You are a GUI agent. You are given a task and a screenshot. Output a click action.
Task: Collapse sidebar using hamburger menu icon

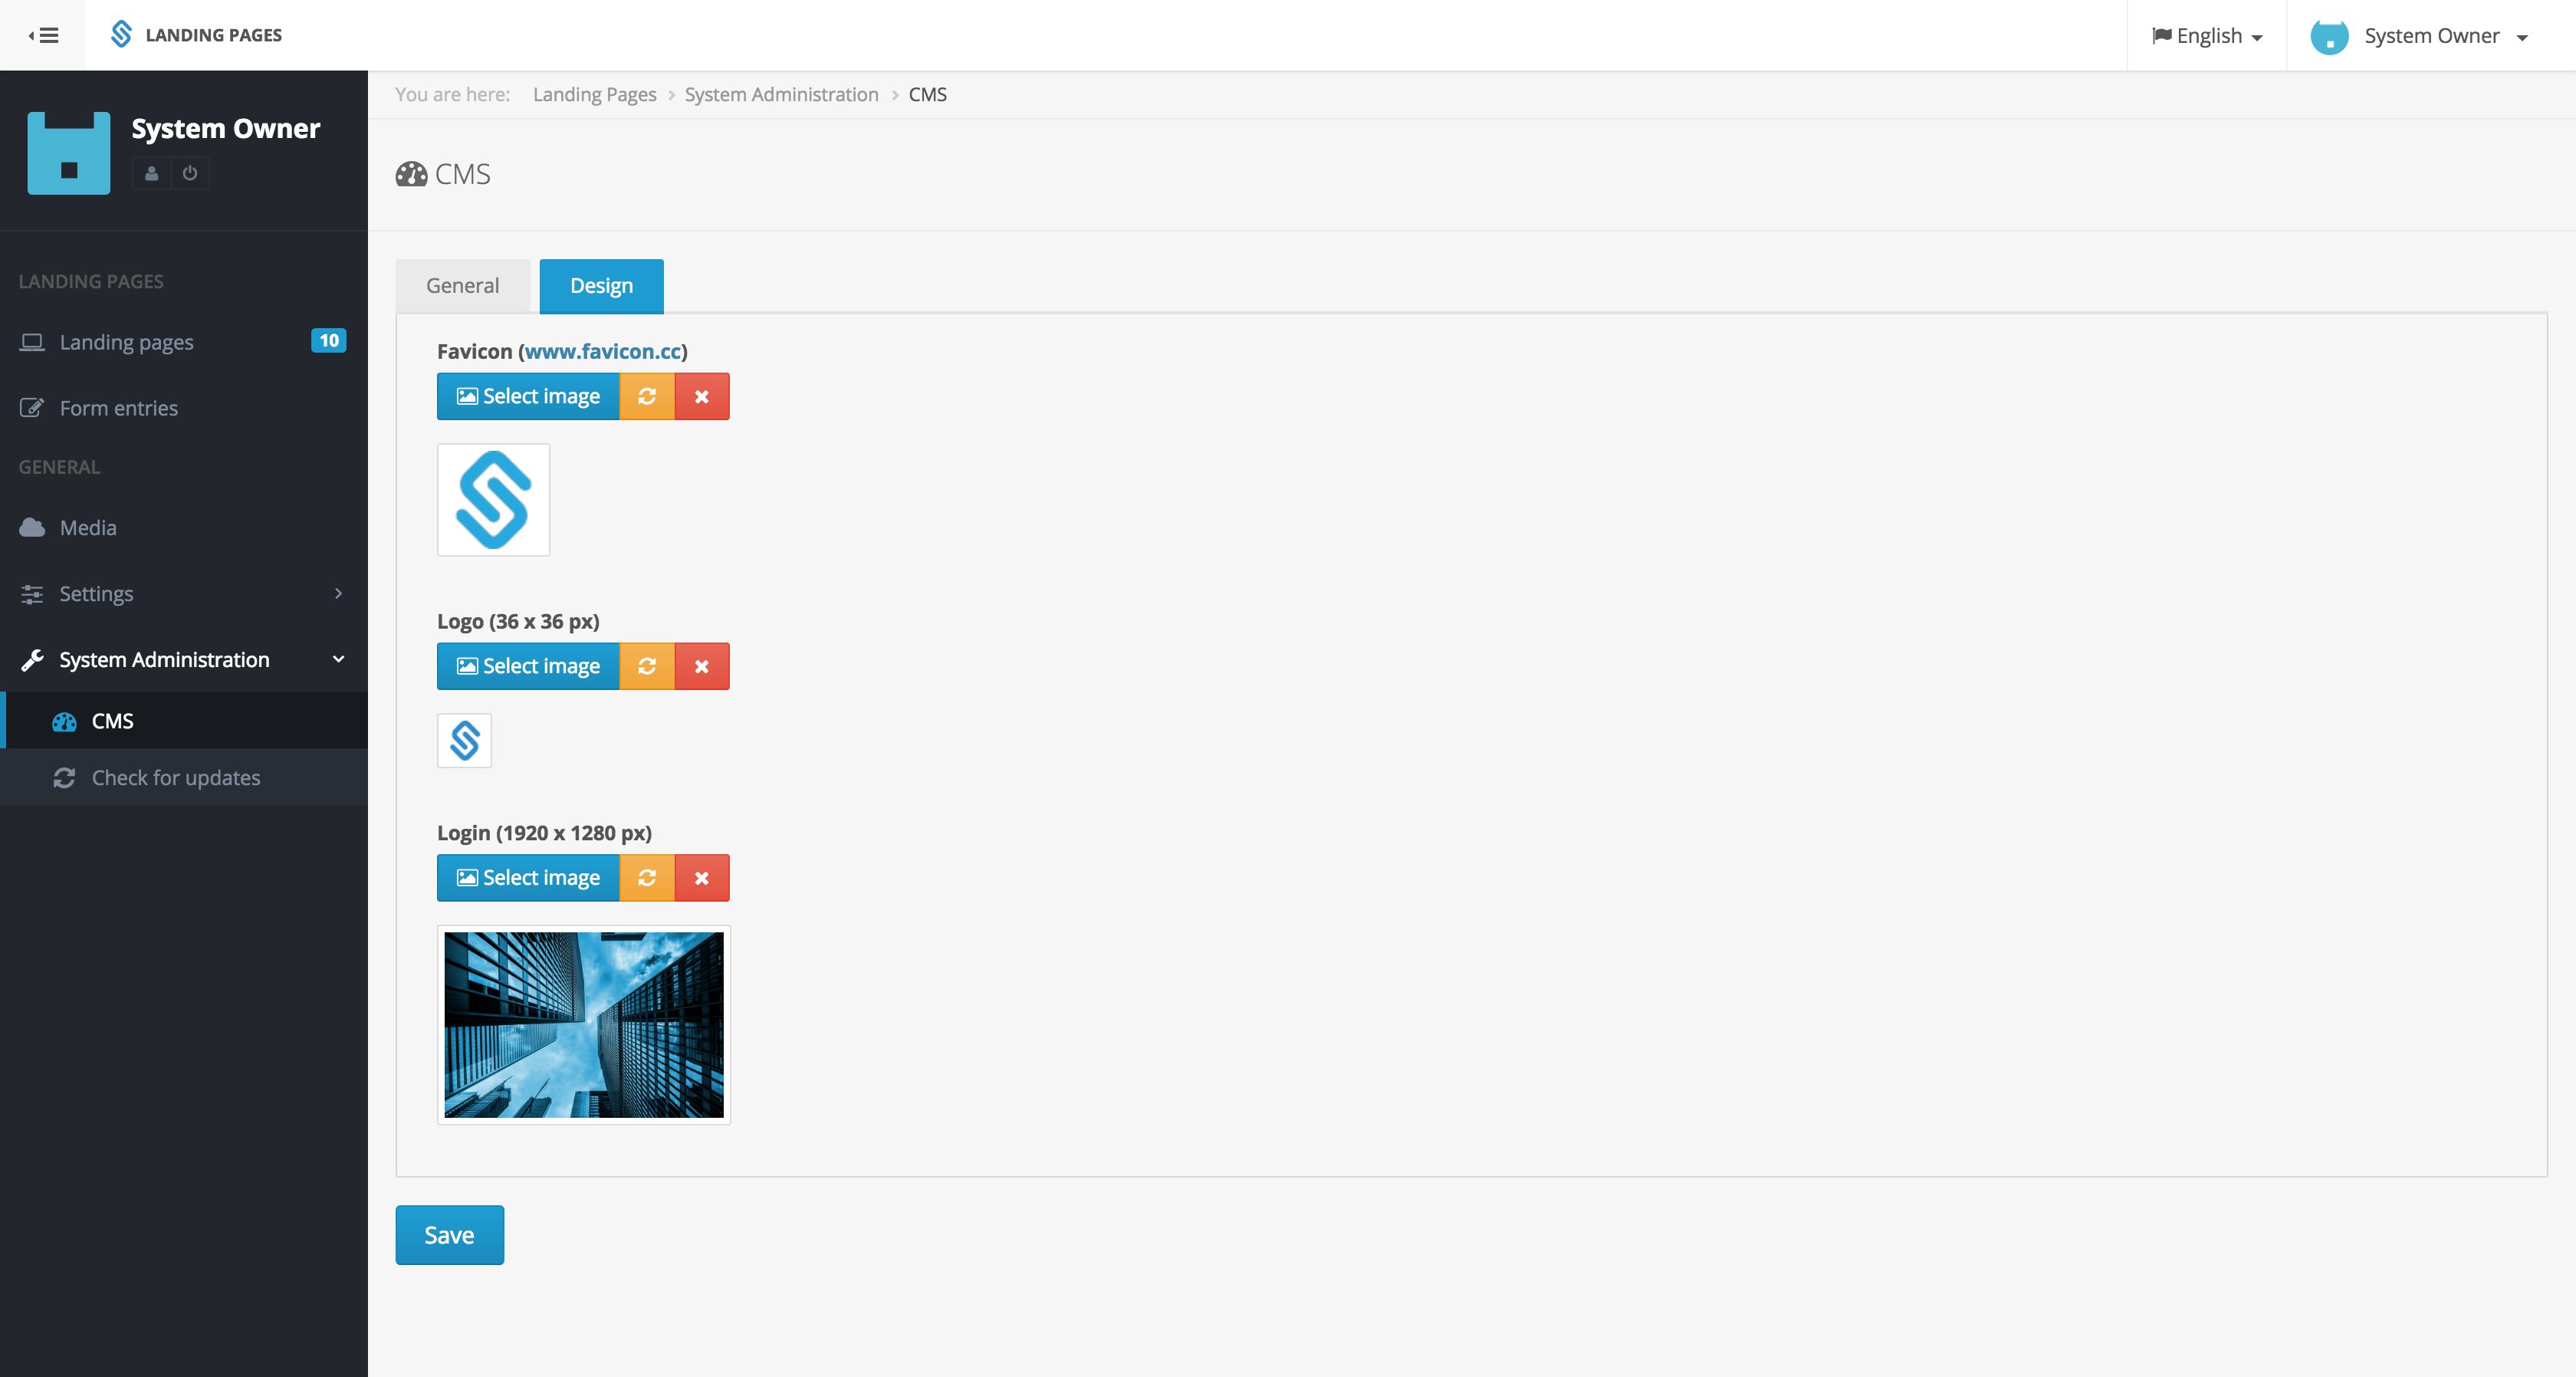(x=43, y=35)
